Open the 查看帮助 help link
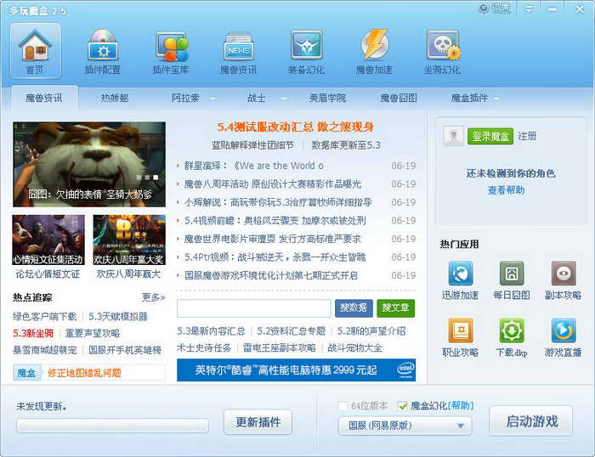This screenshot has height=457, width=595. (x=507, y=190)
